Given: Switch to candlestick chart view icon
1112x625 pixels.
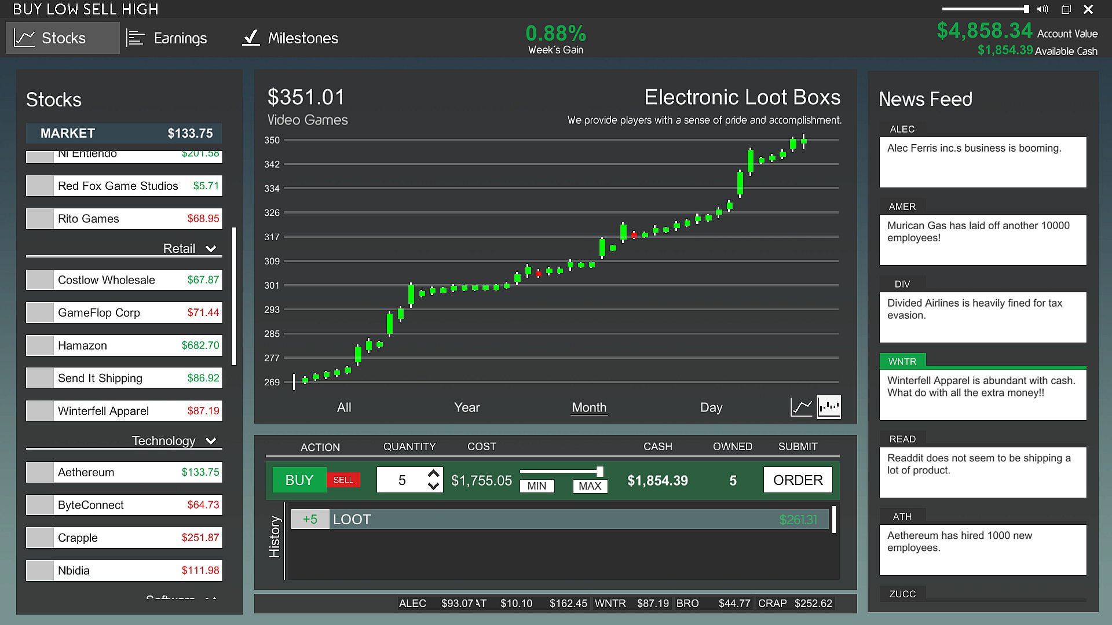Looking at the screenshot, I should coord(829,407).
